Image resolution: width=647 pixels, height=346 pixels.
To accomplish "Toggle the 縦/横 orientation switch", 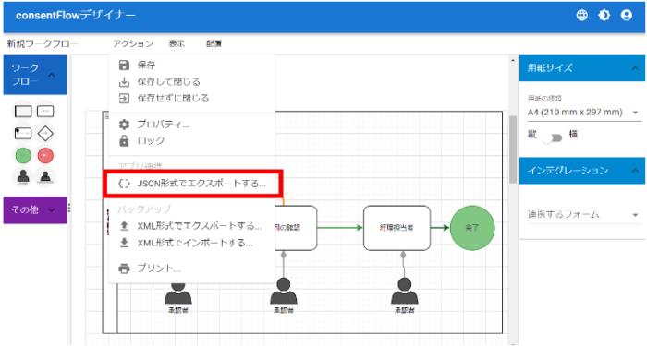I will [x=553, y=137].
